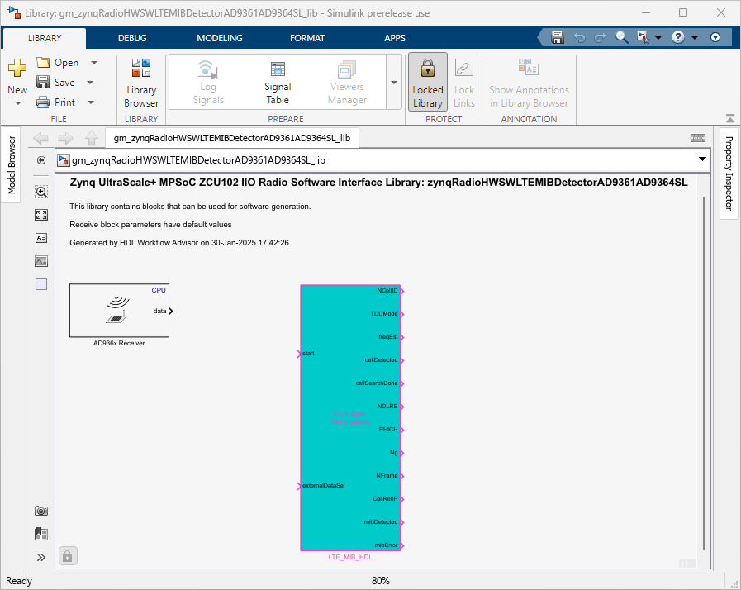Open the favorites dropdown arrow in quick access
Image resolution: width=741 pixels, height=590 pixels.
click(x=658, y=38)
